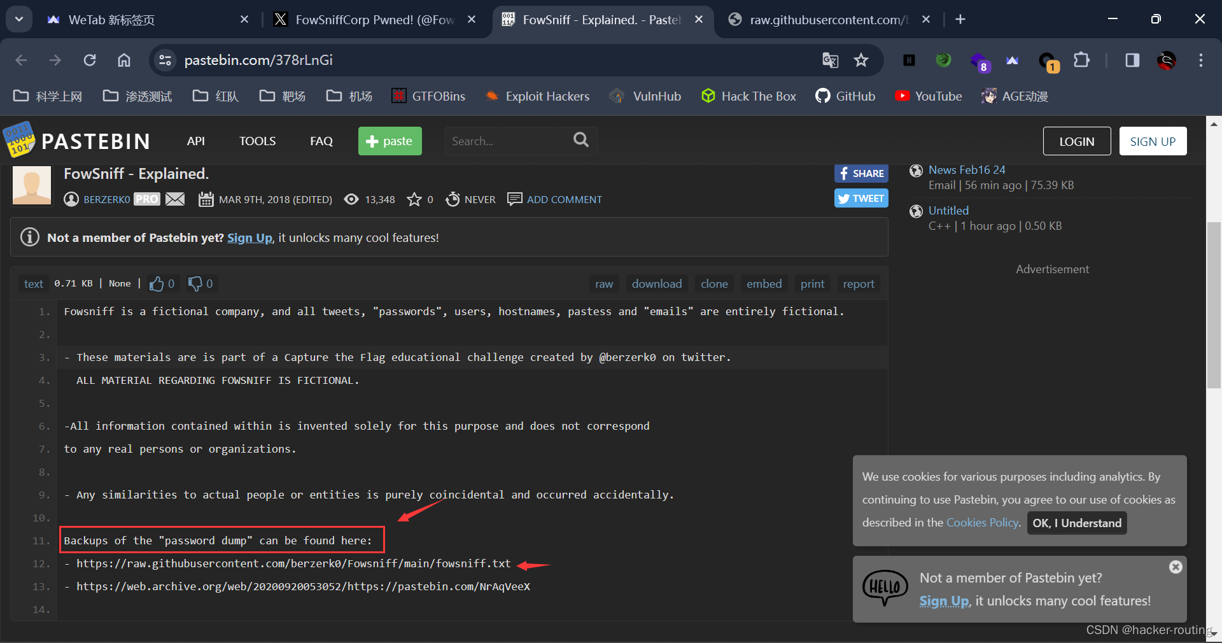Bookmark this page with the star
Image resolution: width=1222 pixels, height=643 pixels.
pyautogui.click(x=861, y=60)
